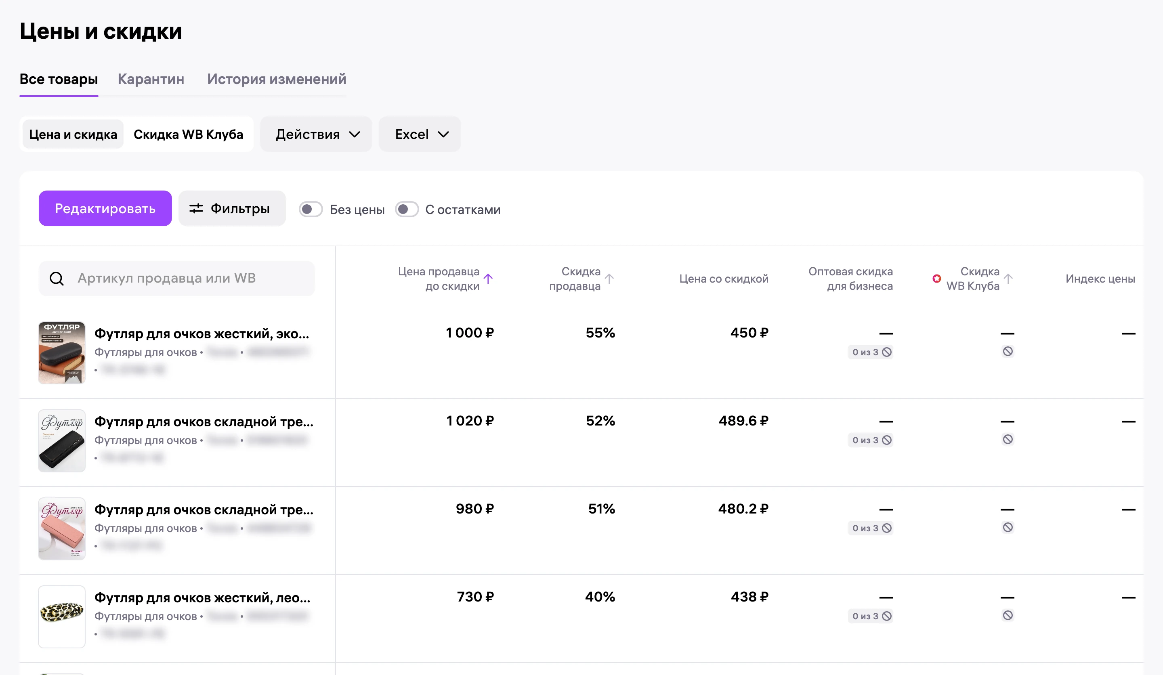The width and height of the screenshot is (1163, 675).
Task: Click blocked icon in 730 ₽ row WB Club column
Action: click(1008, 616)
